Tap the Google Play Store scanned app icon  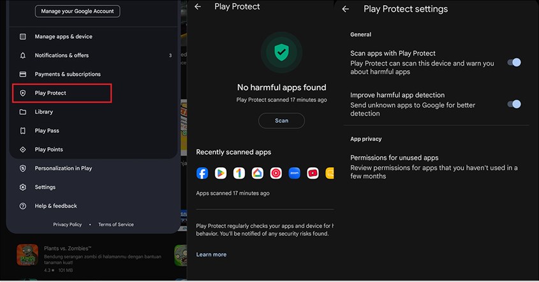tap(221, 174)
